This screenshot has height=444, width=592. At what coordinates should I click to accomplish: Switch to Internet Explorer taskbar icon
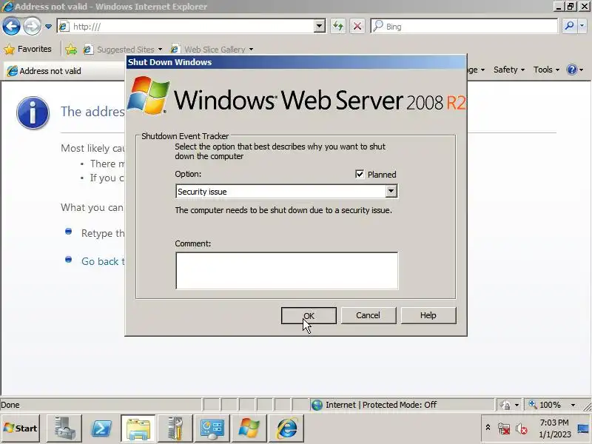pyautogui.click(x=286, y=428)
